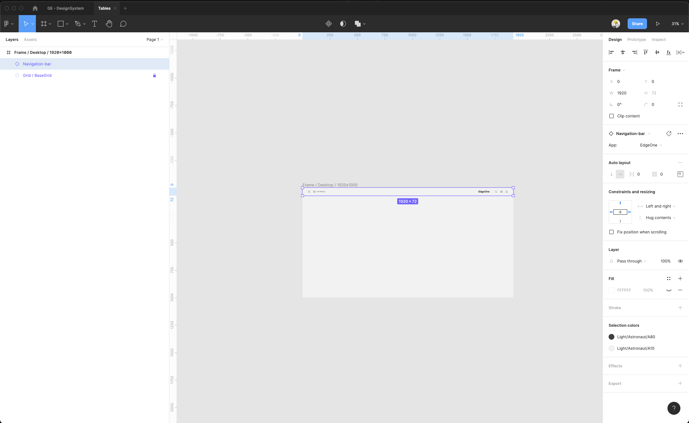Switch to the Prototype tab
Screen dimensions: 689x423
(636, 39)
